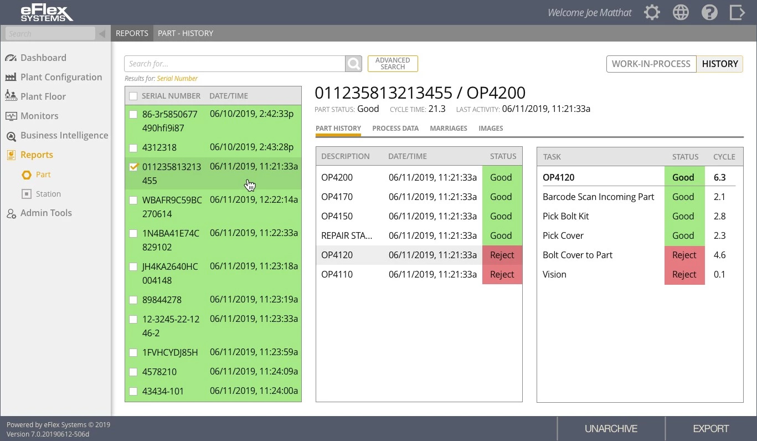
Task: Expand the Admin Tools section
Action: point(46,213)
